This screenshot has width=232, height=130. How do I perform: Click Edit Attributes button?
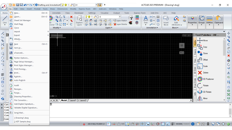(x=176, y=21)
